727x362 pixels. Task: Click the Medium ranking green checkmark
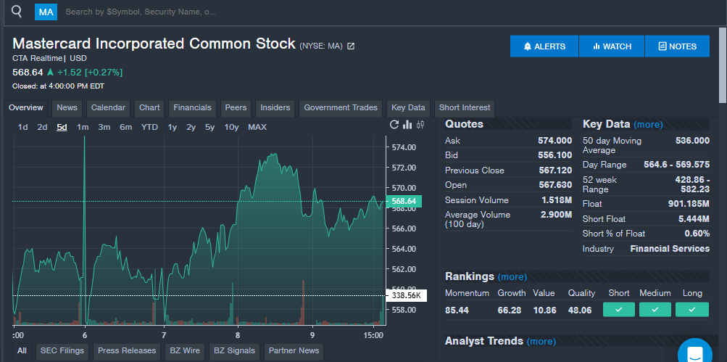[655, 310]
